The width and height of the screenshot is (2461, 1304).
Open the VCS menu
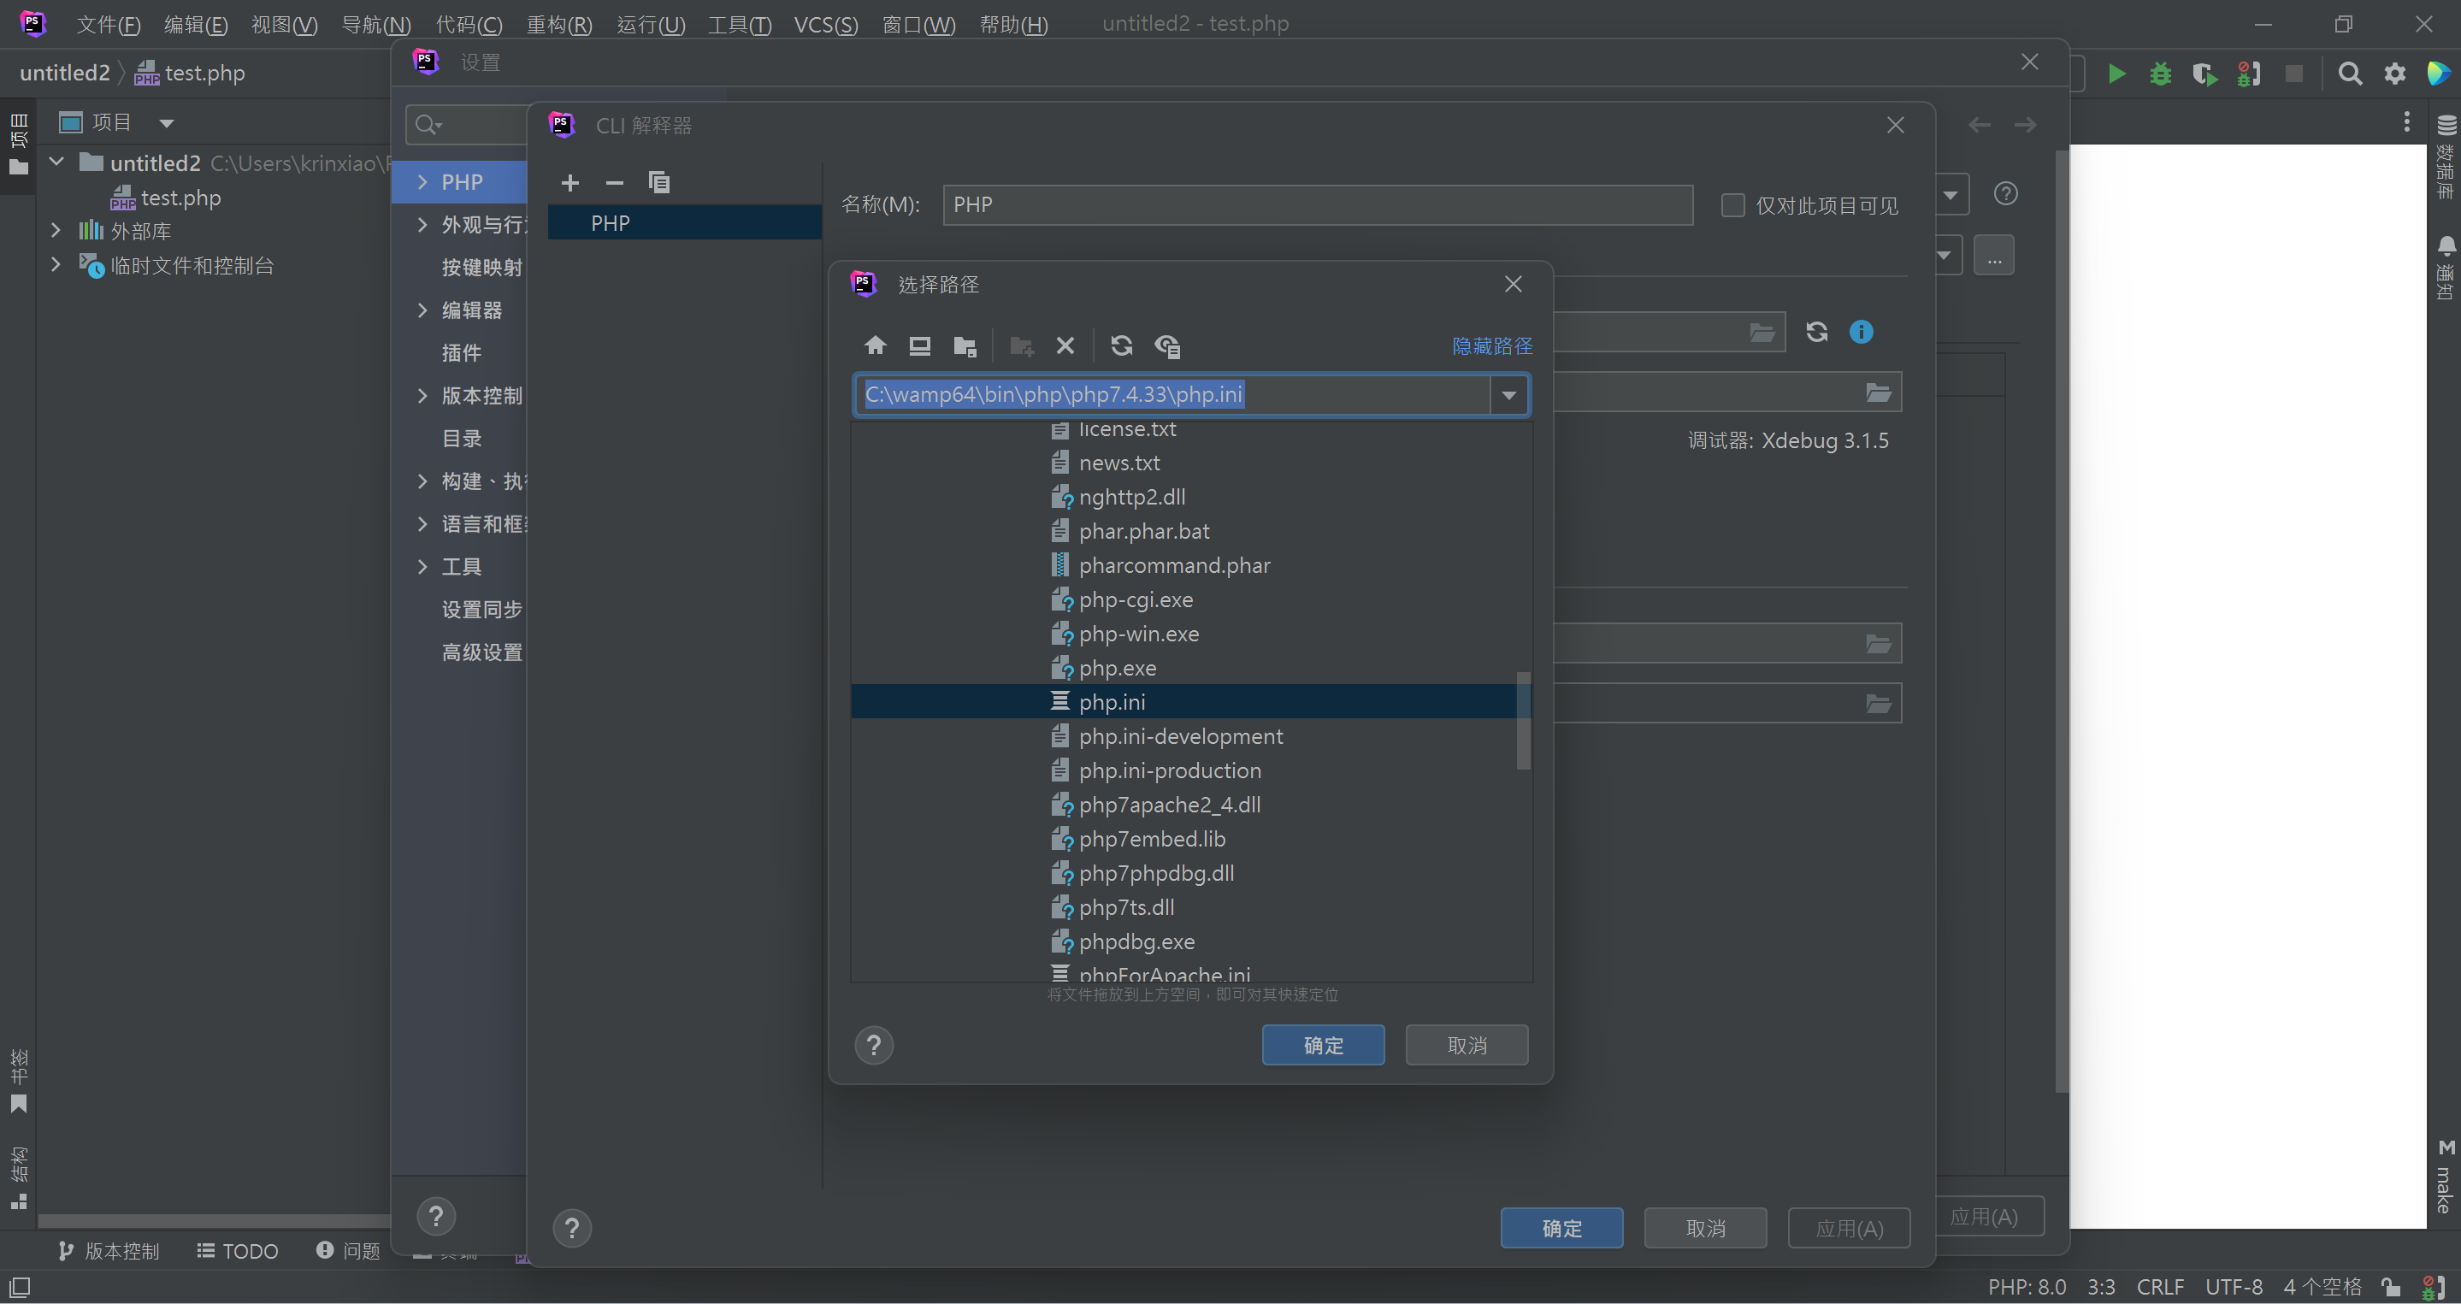[x=825, y=24]
